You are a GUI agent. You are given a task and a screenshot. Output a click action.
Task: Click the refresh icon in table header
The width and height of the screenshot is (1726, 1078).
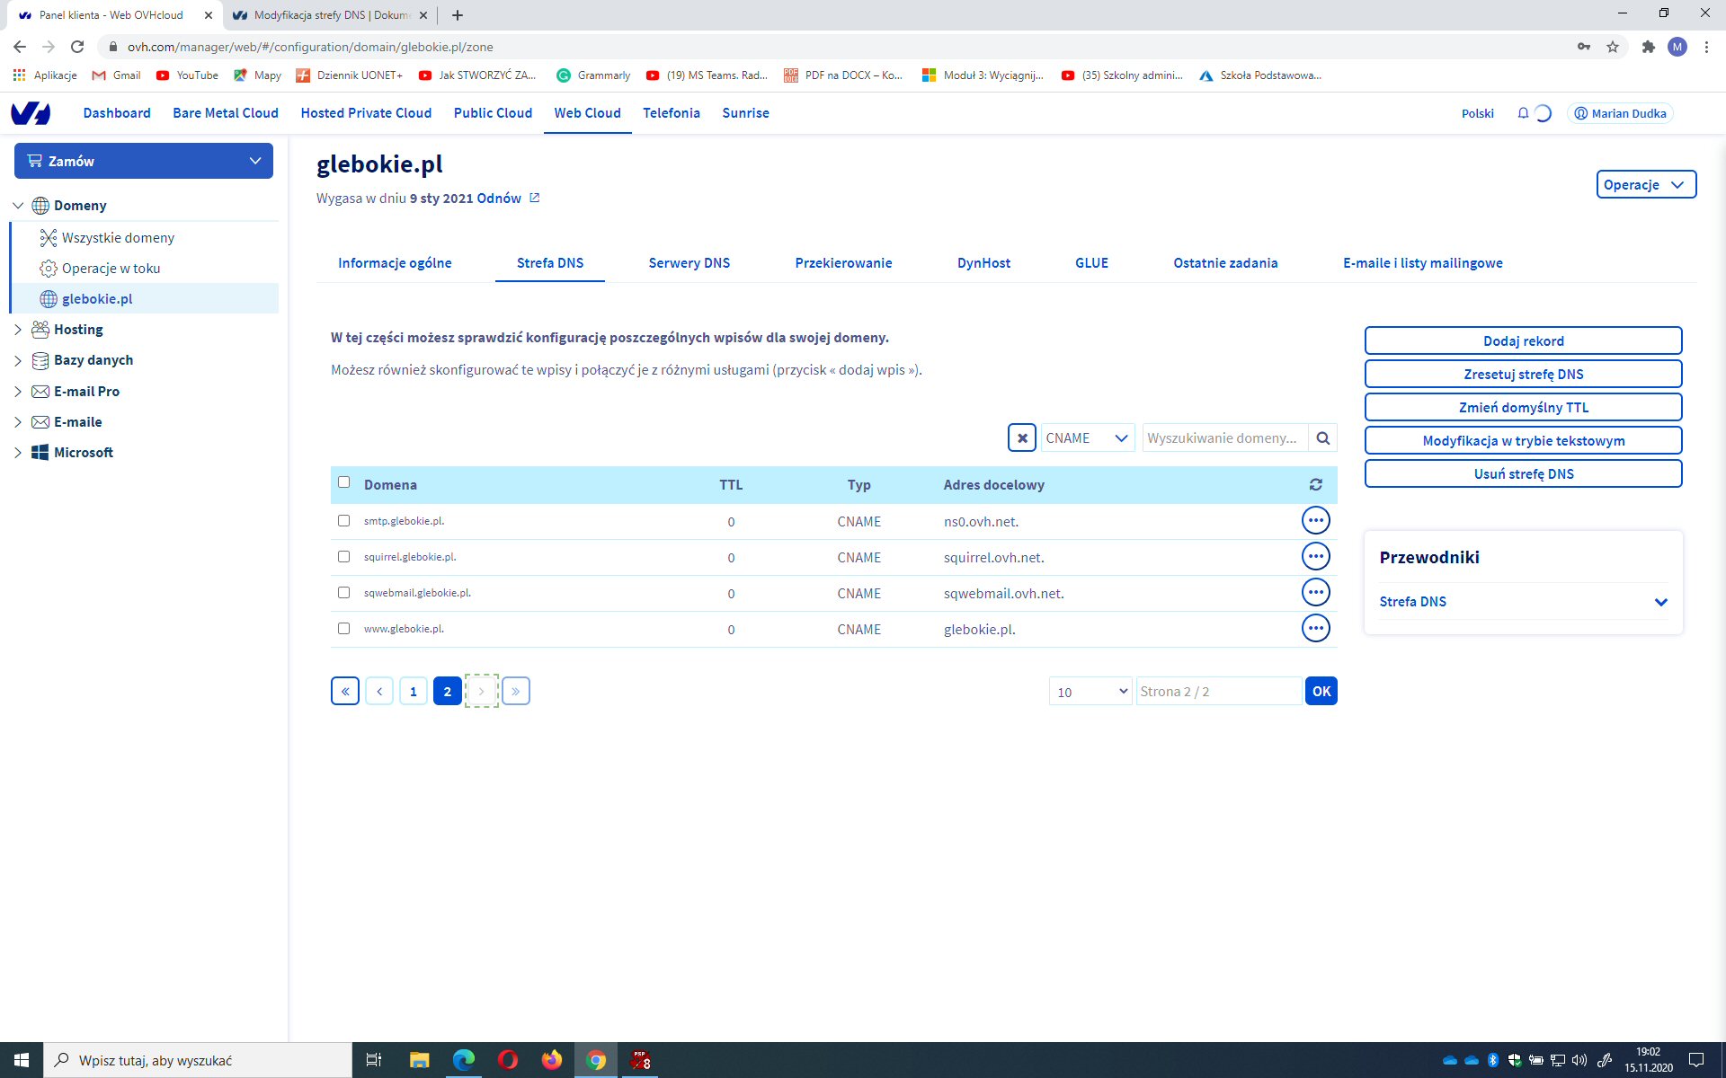[x=1315, y=485]
